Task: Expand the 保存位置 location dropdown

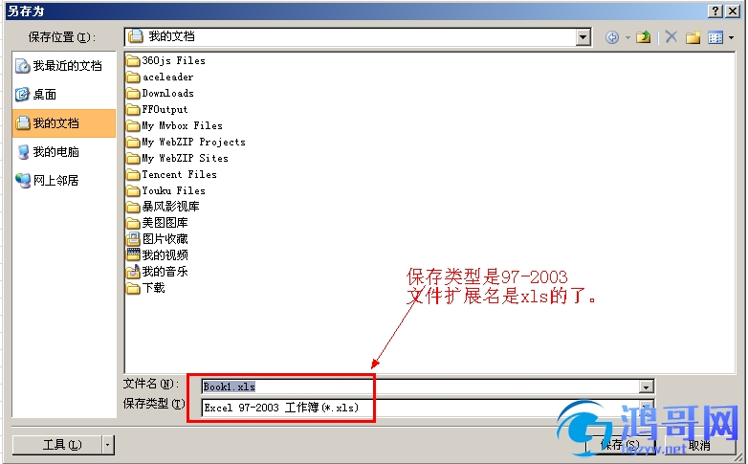Action: pyautogui.click(x=583, y=36)
